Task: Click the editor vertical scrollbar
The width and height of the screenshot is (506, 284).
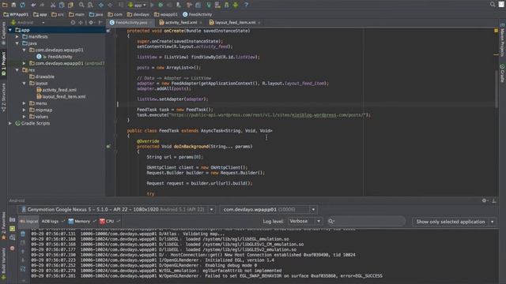Action: (x=496, y=90)
